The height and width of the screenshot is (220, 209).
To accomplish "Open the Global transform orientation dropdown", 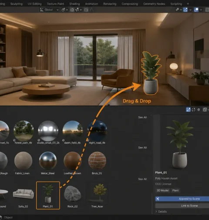I will click(x=50, y=10).
